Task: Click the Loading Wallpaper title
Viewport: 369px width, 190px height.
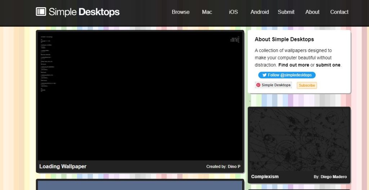Action: click(63, 167)
